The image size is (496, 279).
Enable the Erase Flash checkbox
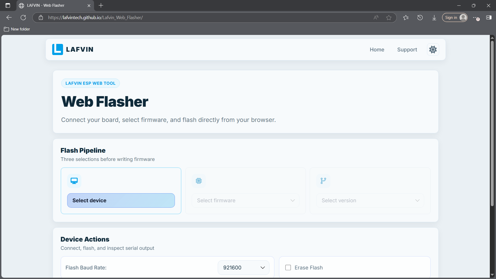[288, 268]
